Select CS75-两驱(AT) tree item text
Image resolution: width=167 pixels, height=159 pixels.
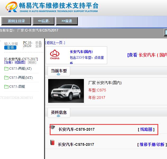tap(20, 69)
